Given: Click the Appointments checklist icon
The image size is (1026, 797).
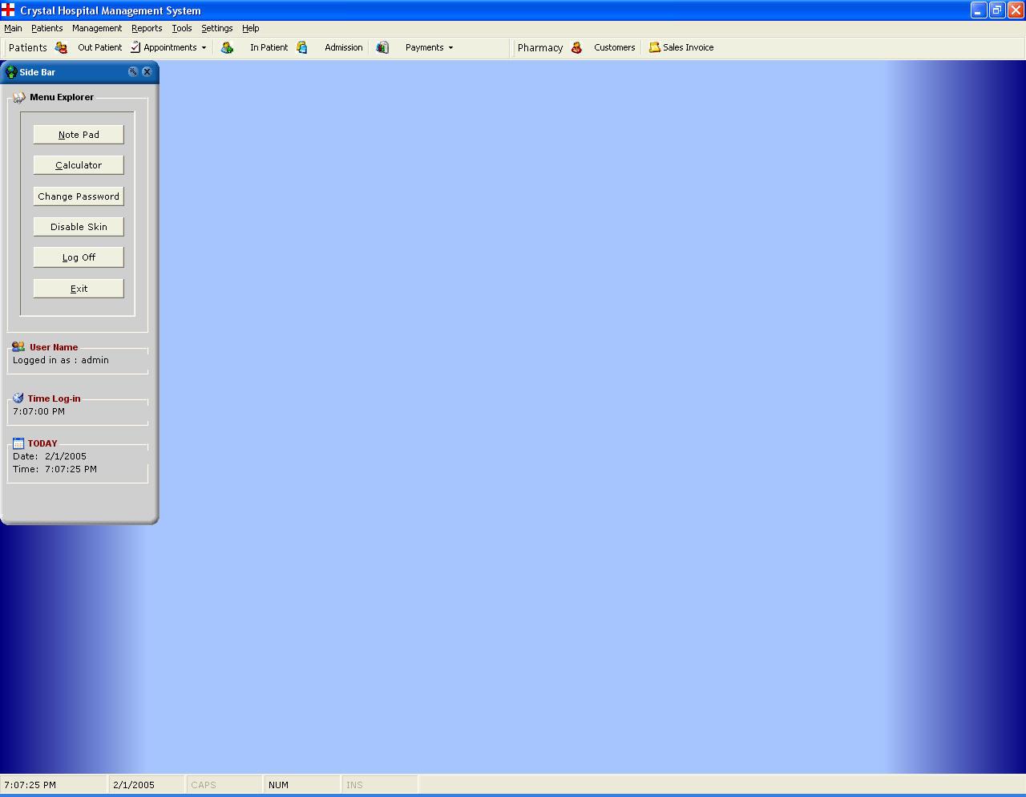Looking at the screenshot, I should (135, 47).
